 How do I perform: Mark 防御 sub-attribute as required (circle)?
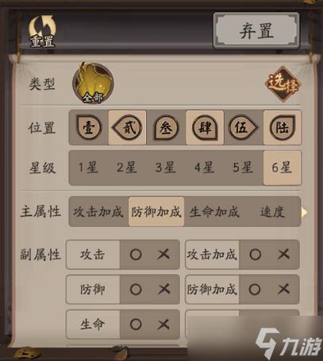[x=136, y=289]
